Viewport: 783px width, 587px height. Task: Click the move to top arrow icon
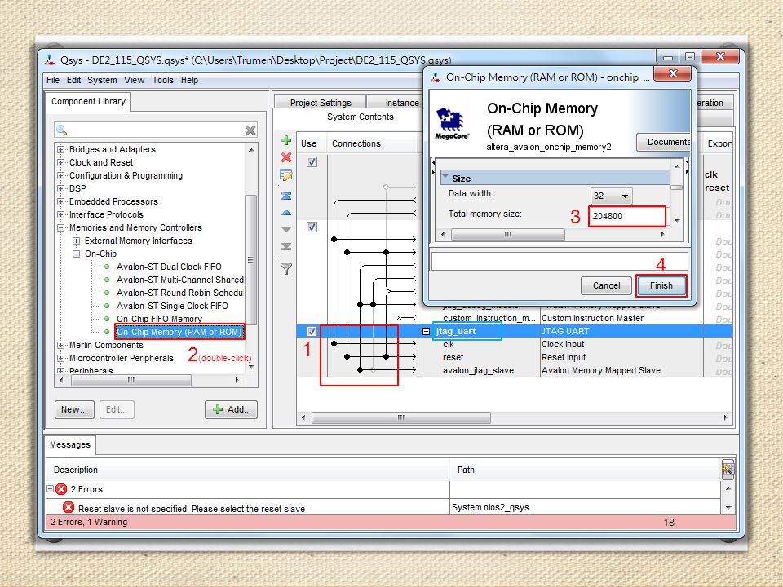286,196
